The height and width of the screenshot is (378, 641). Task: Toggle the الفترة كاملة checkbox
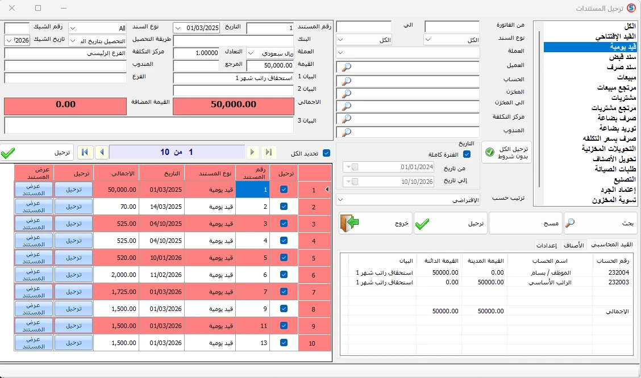click(x=467, y=154)
